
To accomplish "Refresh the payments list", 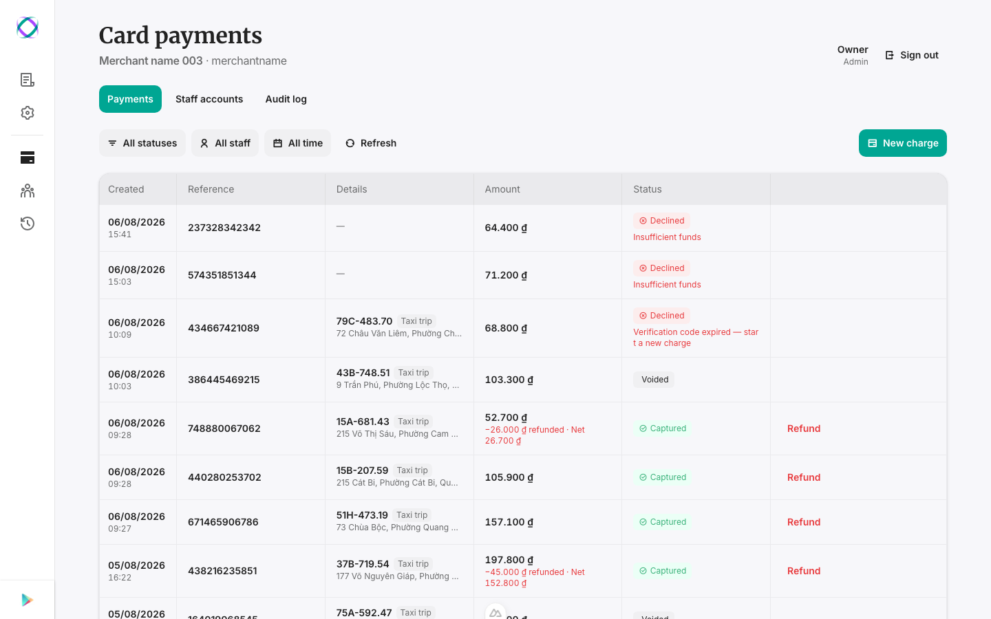I will (x=371, y=143).
